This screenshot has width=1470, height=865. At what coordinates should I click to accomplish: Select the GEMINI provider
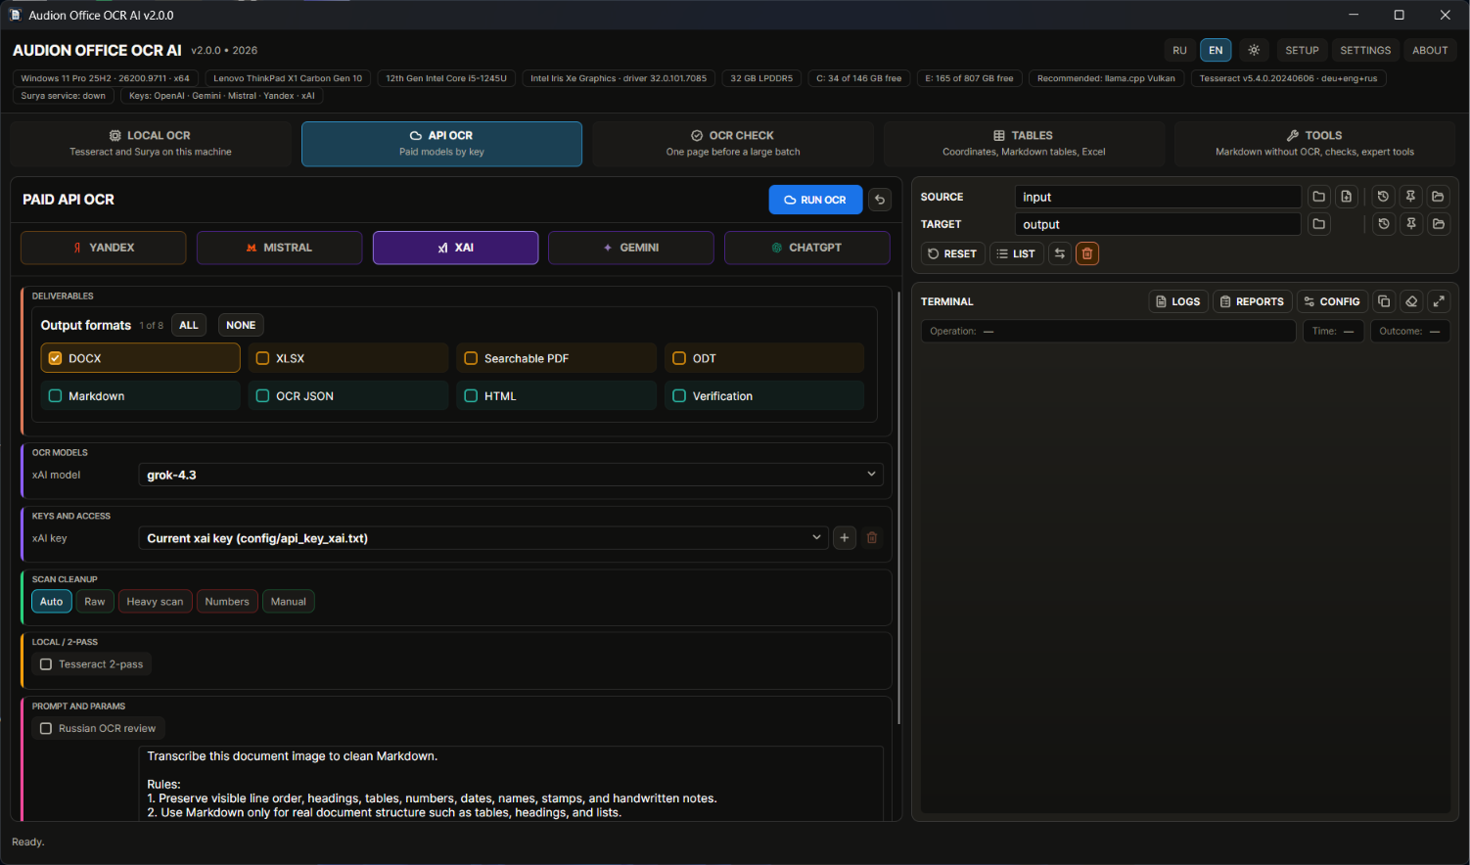click(x=631, y=248)
